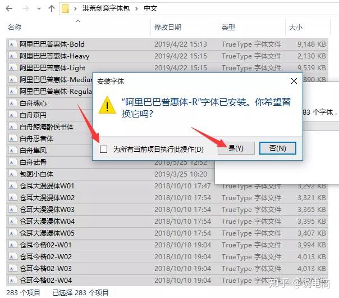Viewport: 339px width, 298px height.
Task: Click font icon of 仓耳今楷02-W03
Action: (12, 269)
